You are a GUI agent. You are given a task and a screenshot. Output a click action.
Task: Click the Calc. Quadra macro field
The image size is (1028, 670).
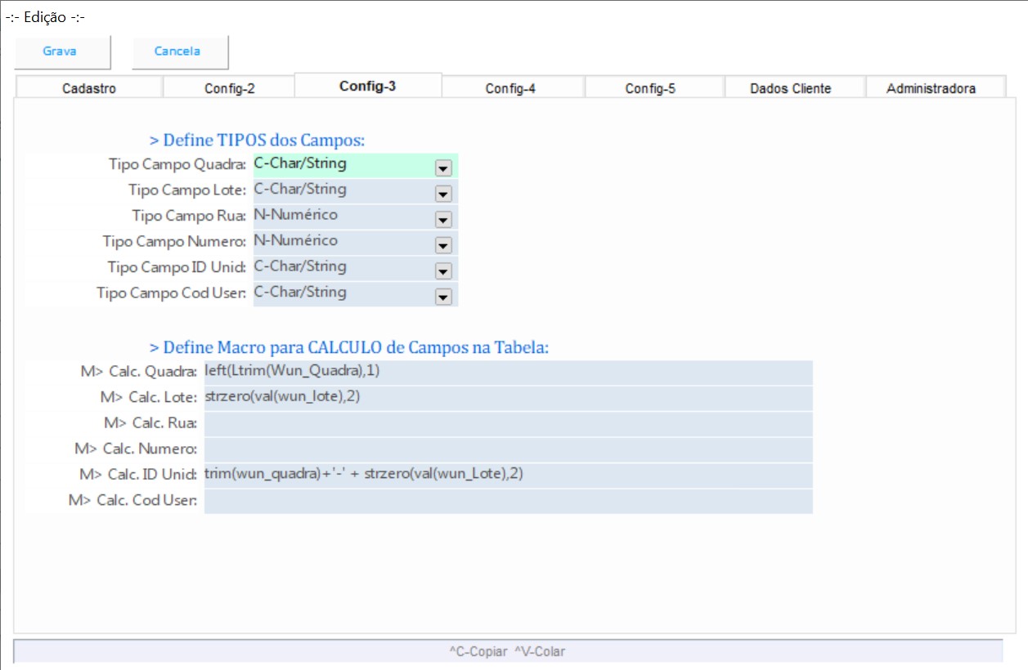coord(507,373)
